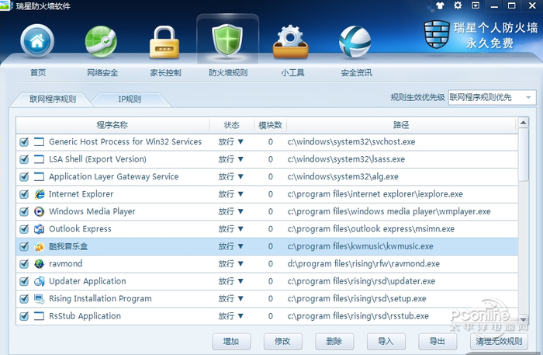
Task: Toggle the Outlook Express rule checkbox
Action: [24, 229]
